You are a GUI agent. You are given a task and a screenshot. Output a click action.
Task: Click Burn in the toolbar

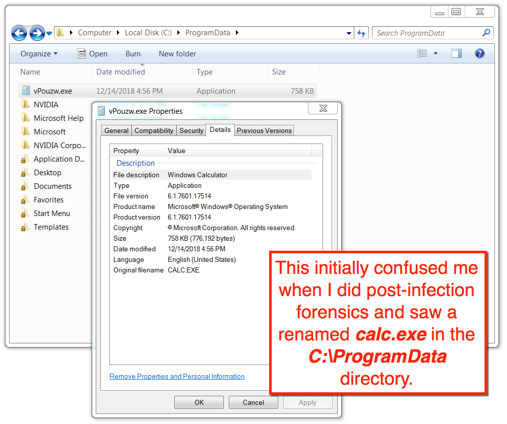(x=133, y=54)
